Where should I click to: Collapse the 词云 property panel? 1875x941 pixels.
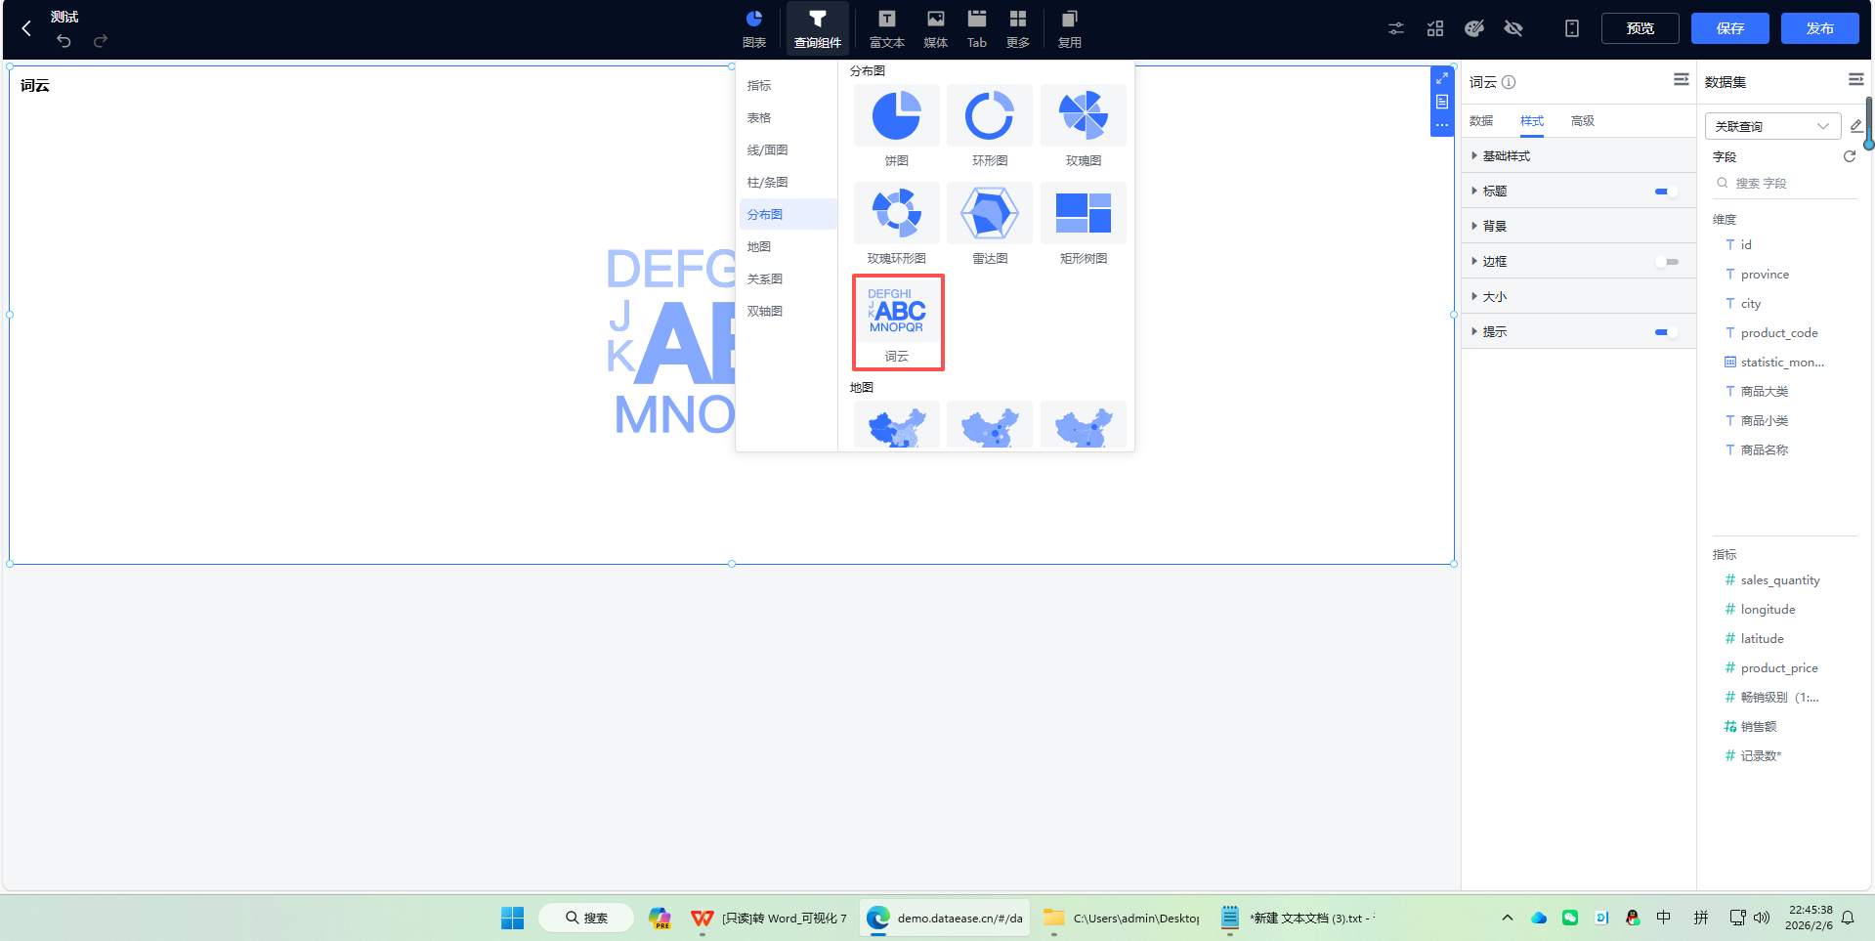1681,80
